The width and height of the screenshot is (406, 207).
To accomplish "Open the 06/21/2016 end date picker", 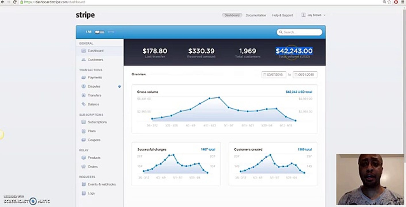I will [x=305, y=74].
